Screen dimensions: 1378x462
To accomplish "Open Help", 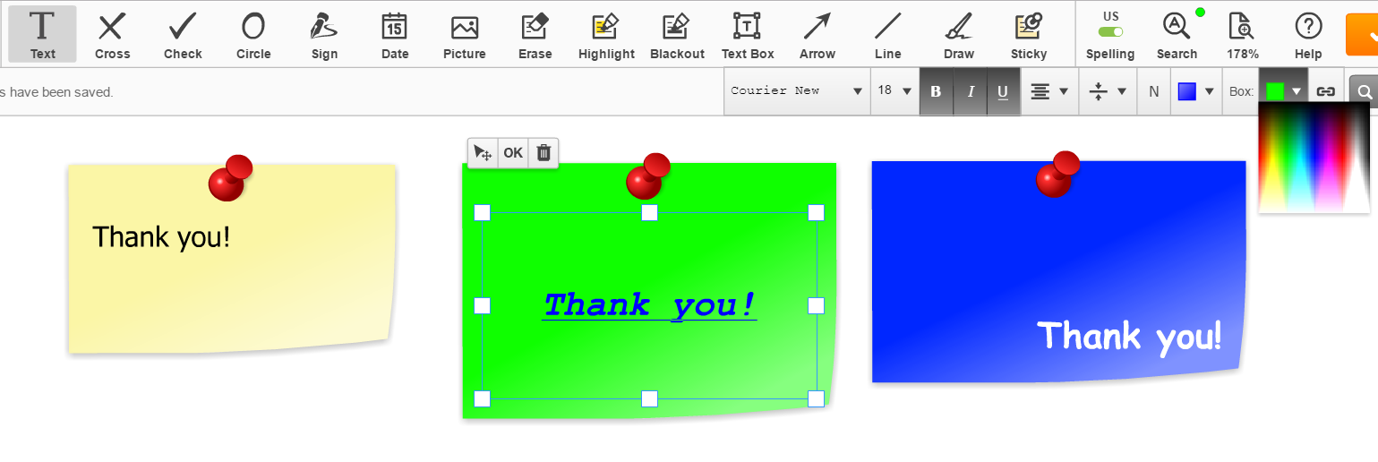I will pos(1308,34).
